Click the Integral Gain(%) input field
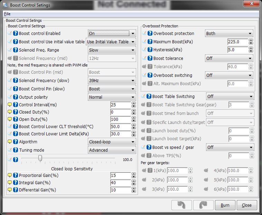Image resolution: width=262 pixels, height=215 pixels. (x=120, y=183)
